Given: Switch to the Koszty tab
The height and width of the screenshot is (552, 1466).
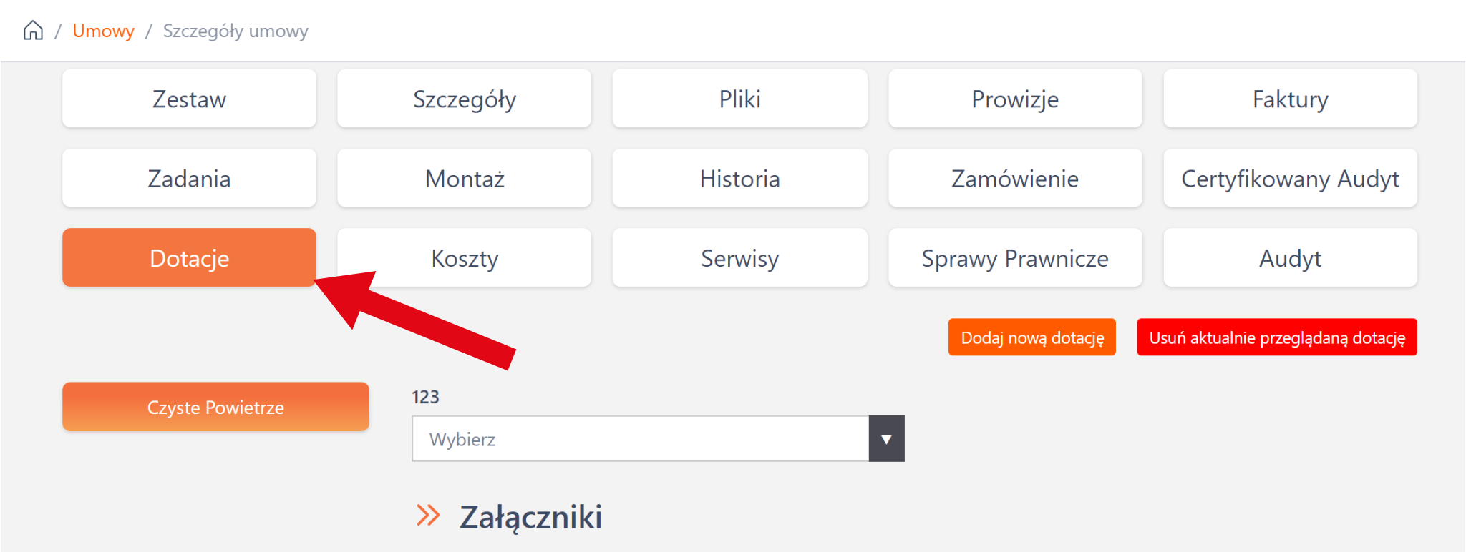Looking at the screenshot, I should pos(464,257).
